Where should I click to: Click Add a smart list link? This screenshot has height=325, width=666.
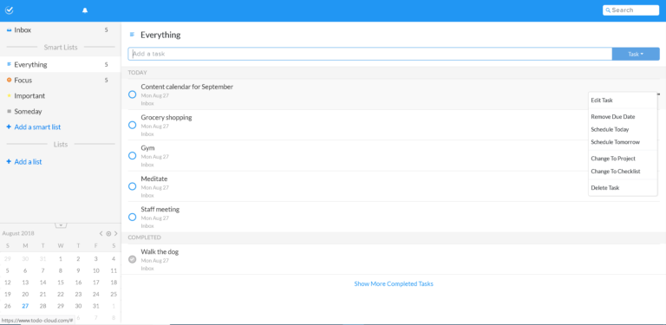pyautogui.click(x=37, y=127)
